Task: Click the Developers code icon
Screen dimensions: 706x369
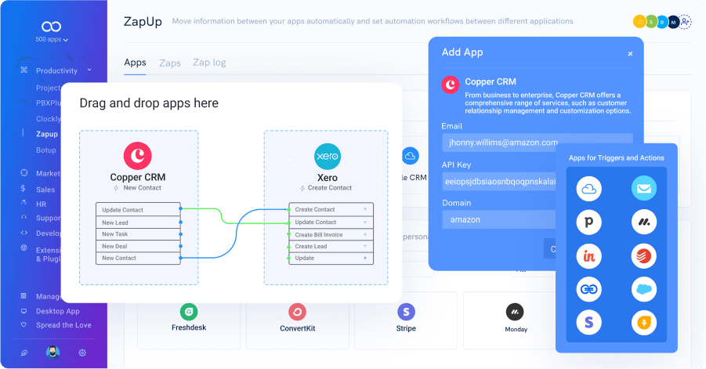Action: pyautogui.click(x=24, y=233)
